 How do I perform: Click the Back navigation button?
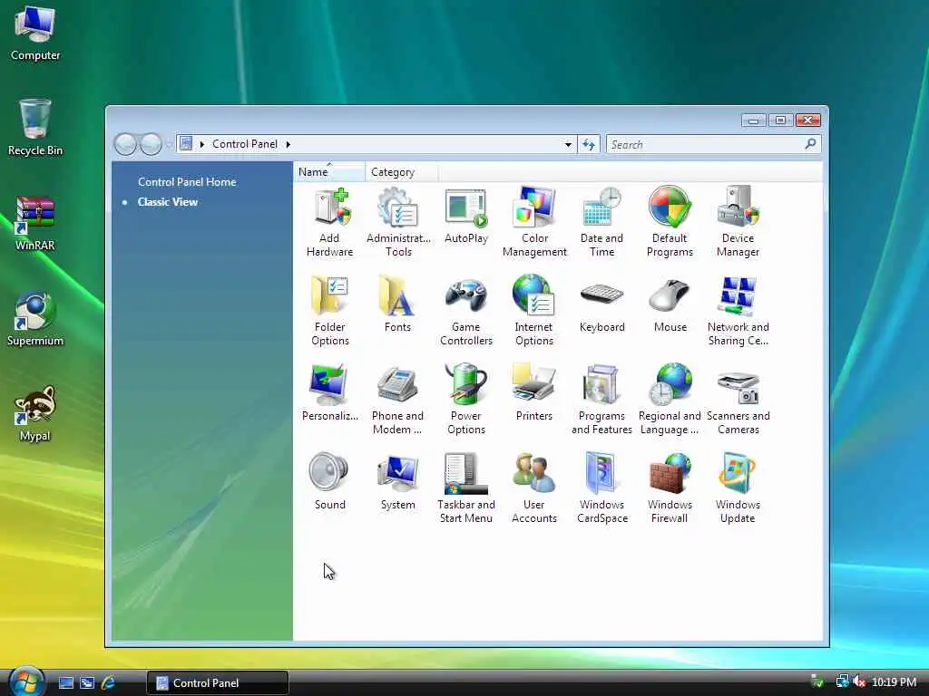[x=125, y=144]
